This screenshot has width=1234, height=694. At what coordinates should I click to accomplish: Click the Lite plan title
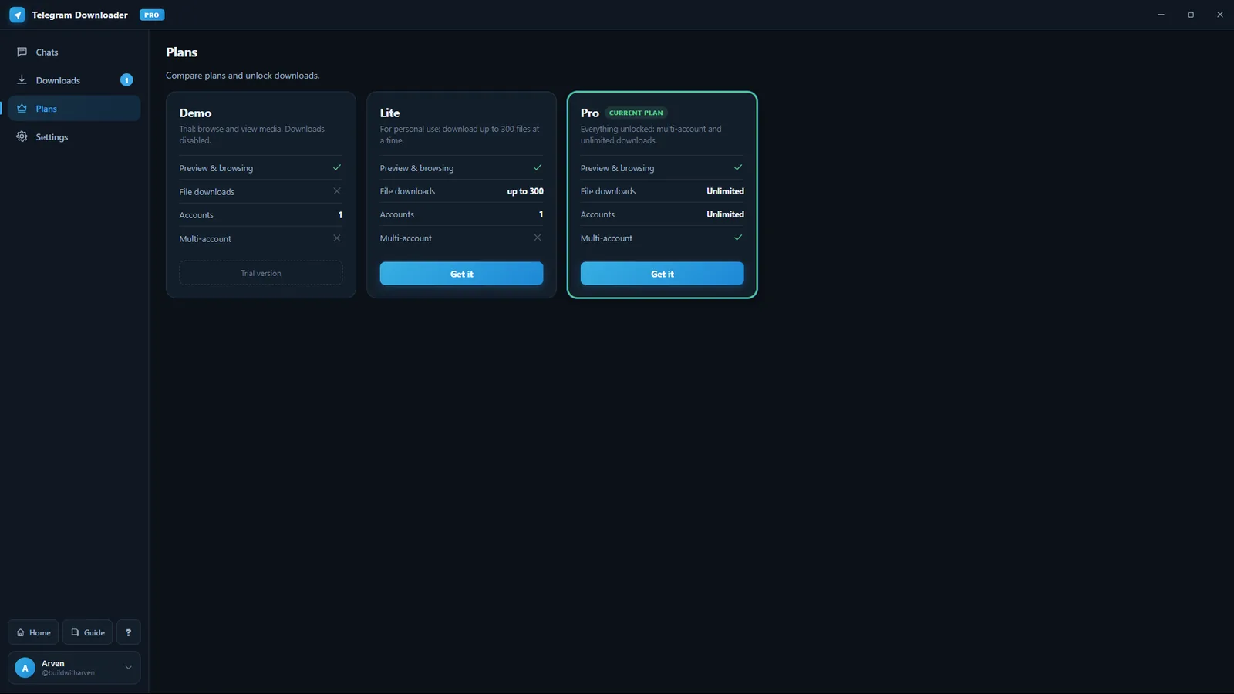[x=389, y=113]
